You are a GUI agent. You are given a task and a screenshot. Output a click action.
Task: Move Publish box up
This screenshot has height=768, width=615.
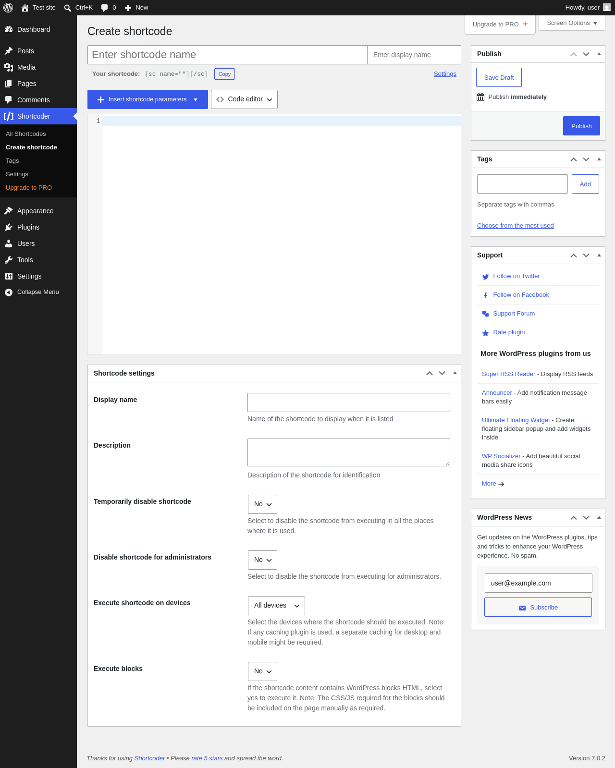[574, 54]
